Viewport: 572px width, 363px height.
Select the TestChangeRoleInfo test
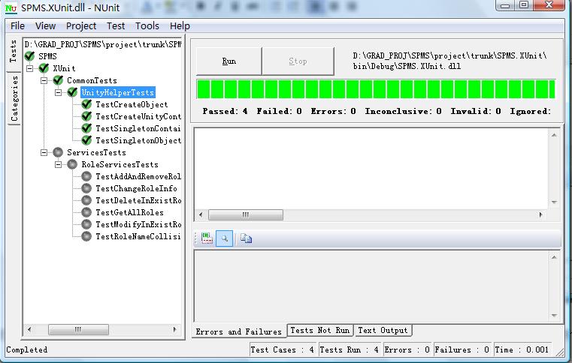pyautogui.click(x=137, y=188)
